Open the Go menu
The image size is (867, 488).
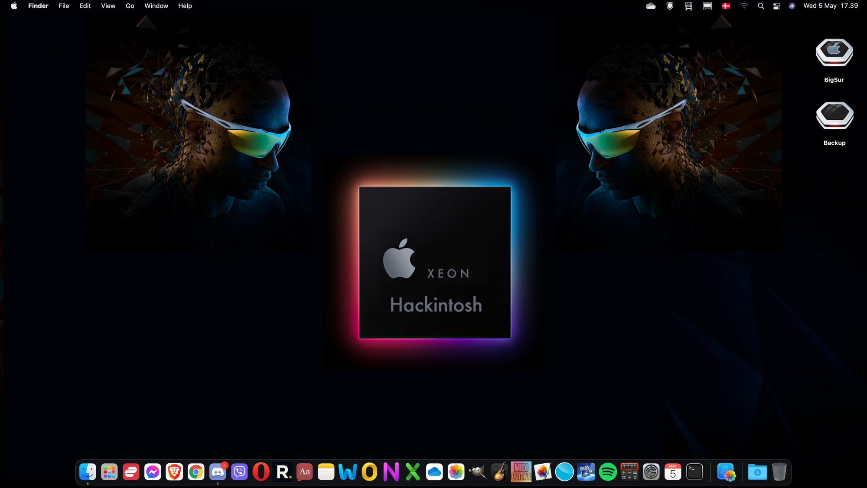tap(130, 6)
